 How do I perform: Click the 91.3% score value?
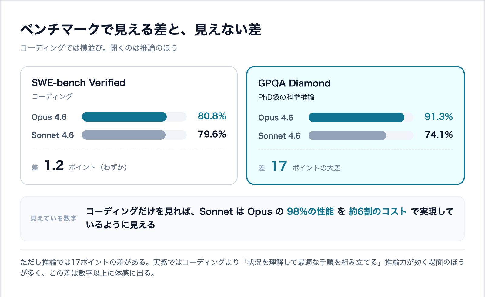point(439,117)
